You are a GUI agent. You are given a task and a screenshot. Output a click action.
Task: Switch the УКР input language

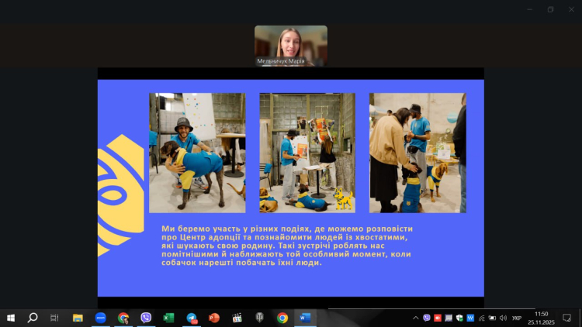[x=517, y=318]
